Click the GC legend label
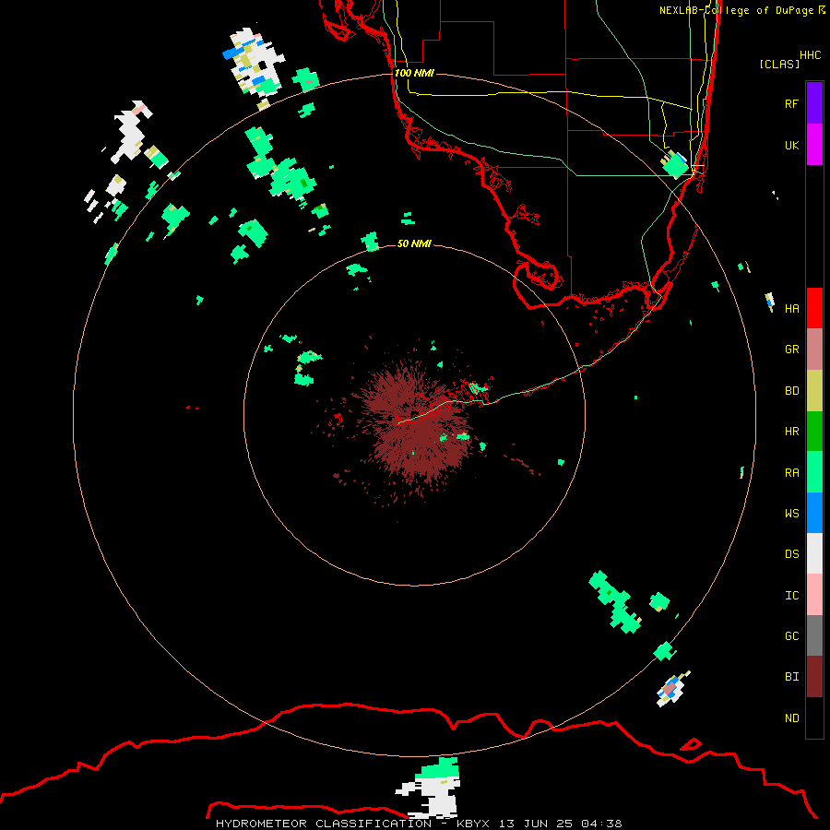This screenshot has width=830, height=830. pos(791,636)
